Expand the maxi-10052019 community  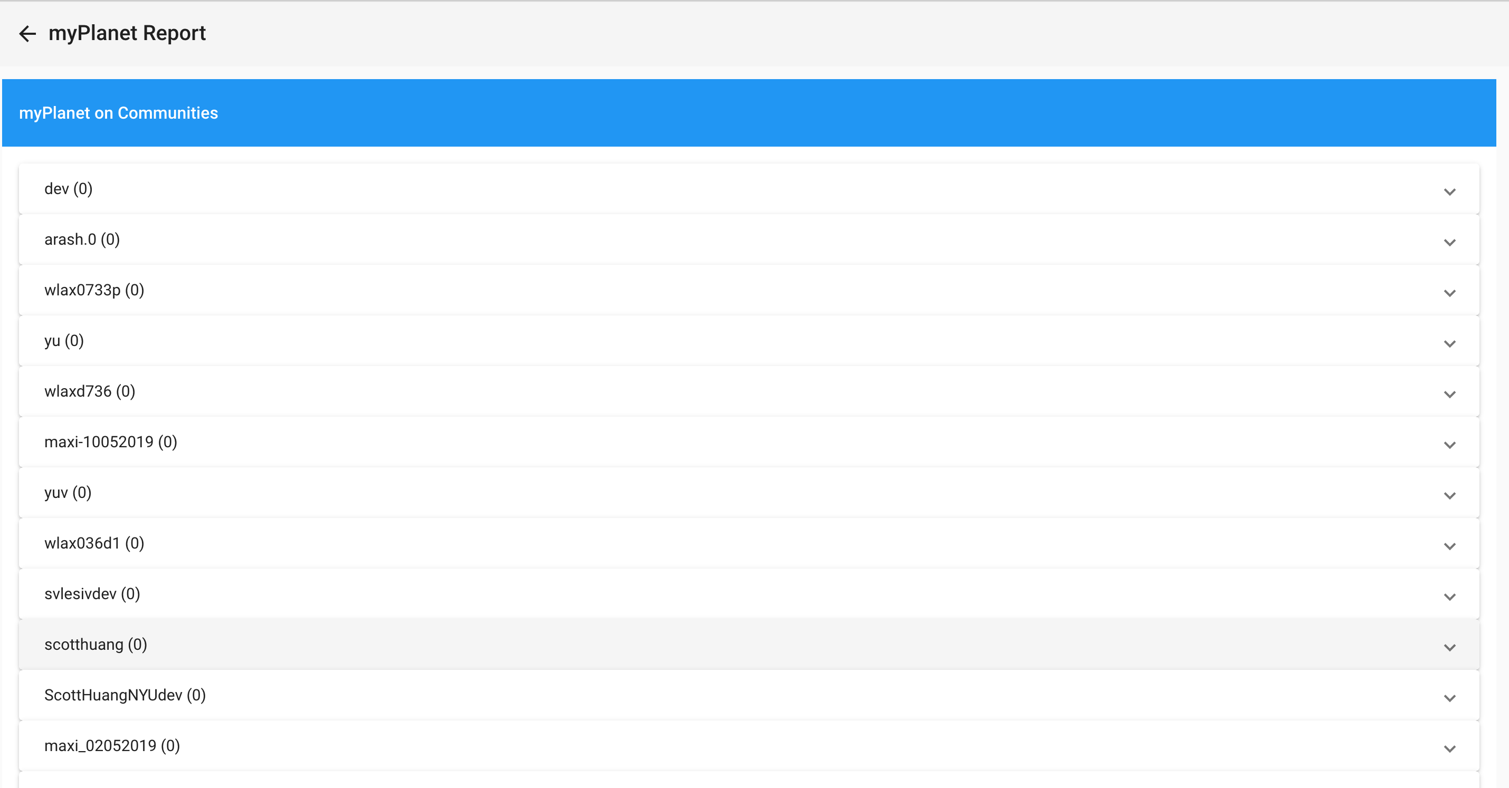1450,445
